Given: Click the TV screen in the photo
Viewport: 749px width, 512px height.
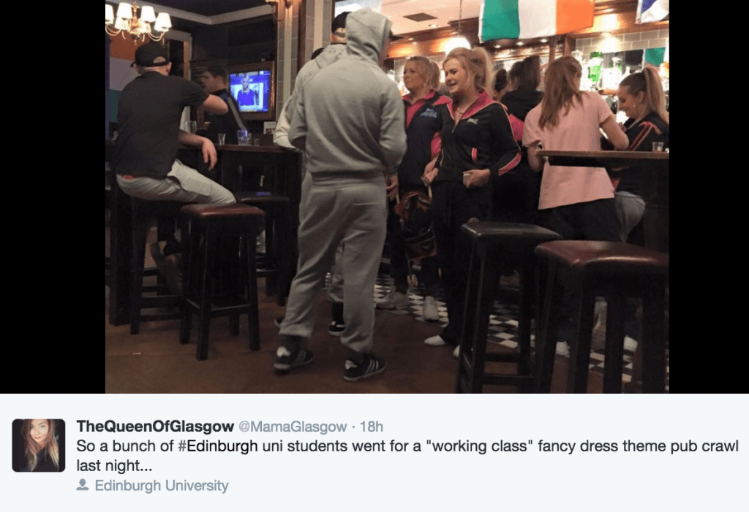Looking at the screenshot, I should (251, 91).
